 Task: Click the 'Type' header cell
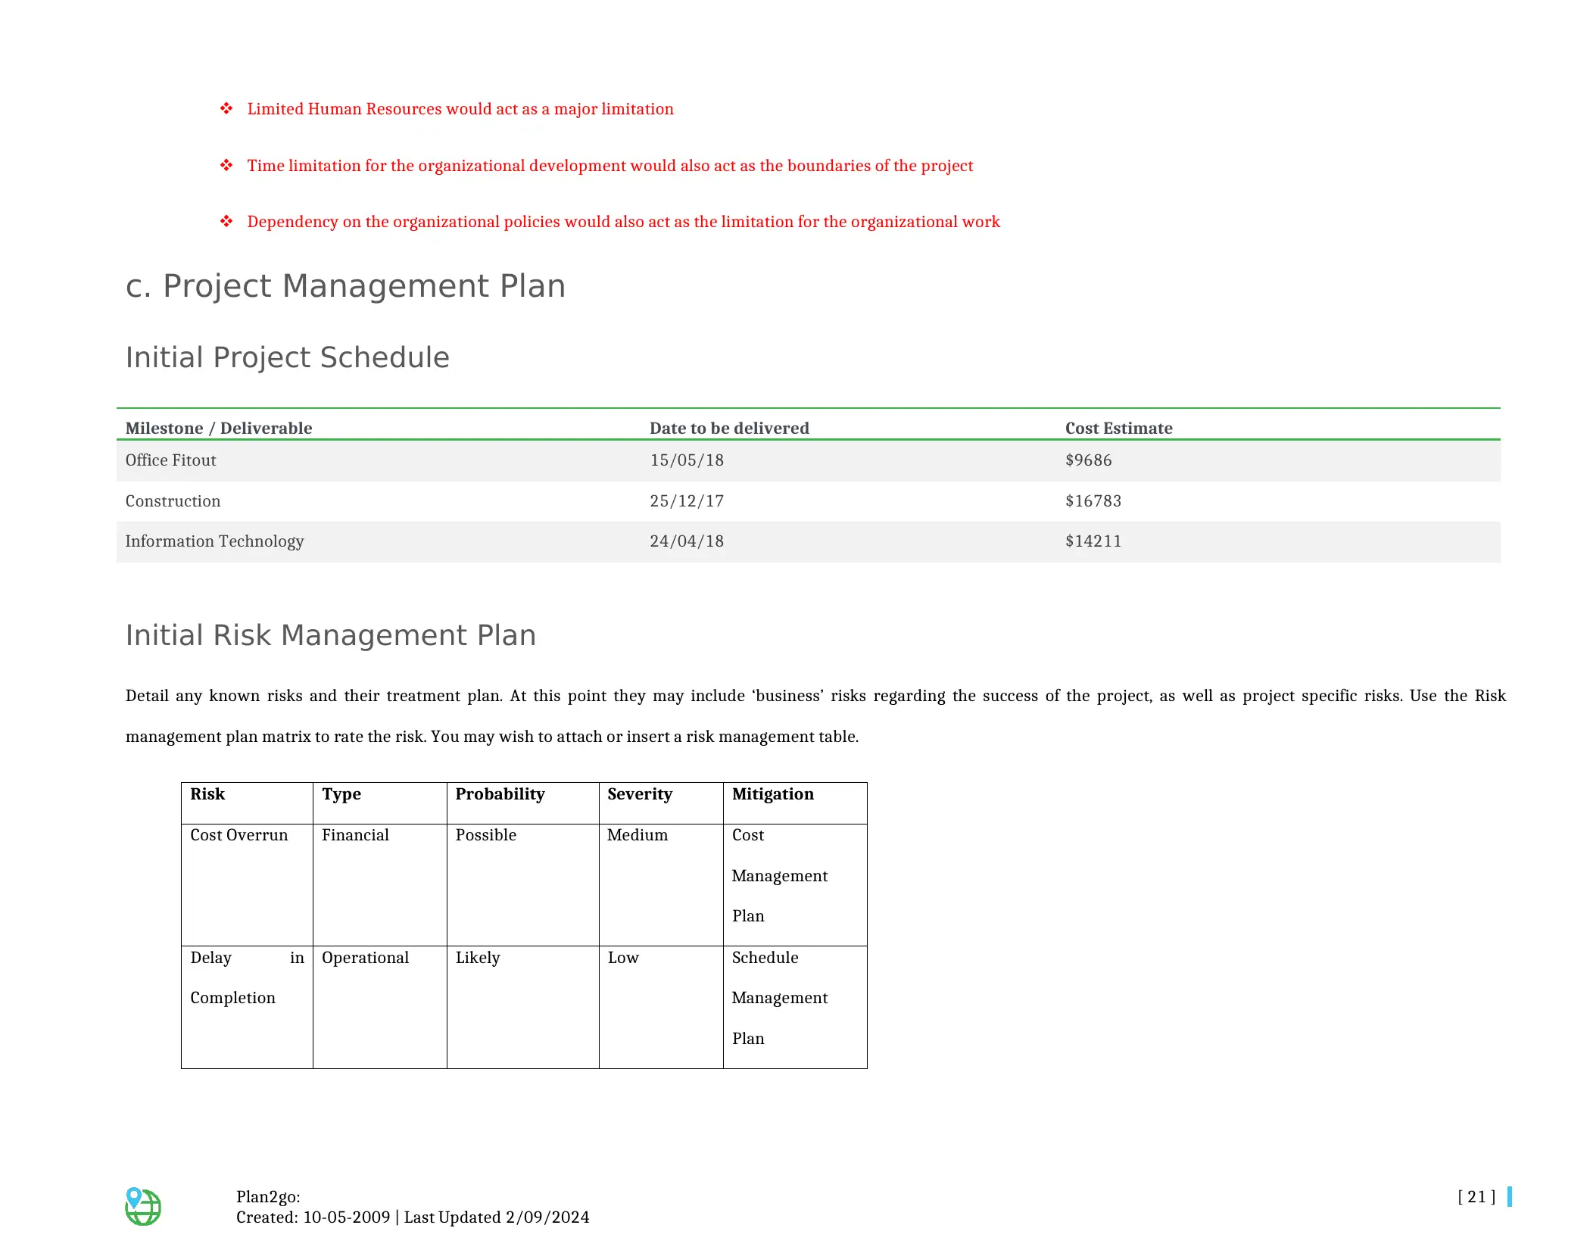click(380, 803)
